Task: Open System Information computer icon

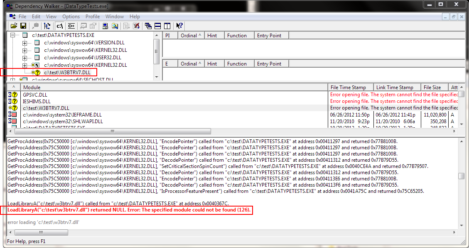Action: [105, 26]
